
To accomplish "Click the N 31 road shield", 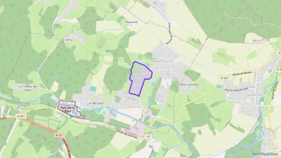I will point(59,135).
